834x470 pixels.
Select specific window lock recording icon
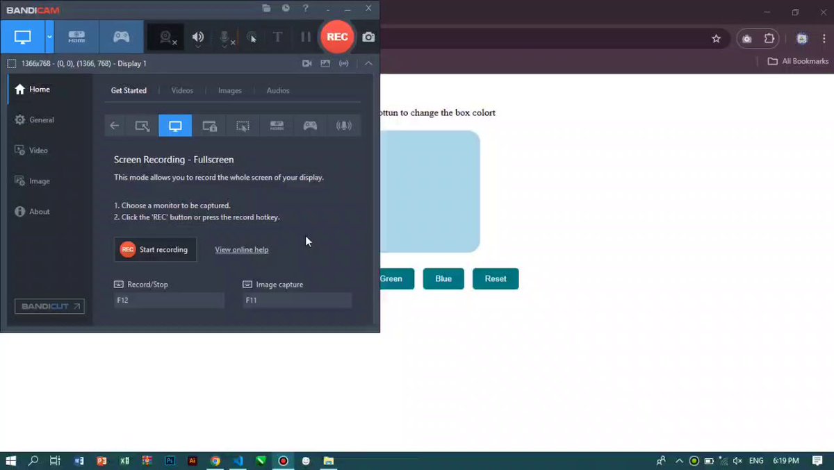pos(209,126)
